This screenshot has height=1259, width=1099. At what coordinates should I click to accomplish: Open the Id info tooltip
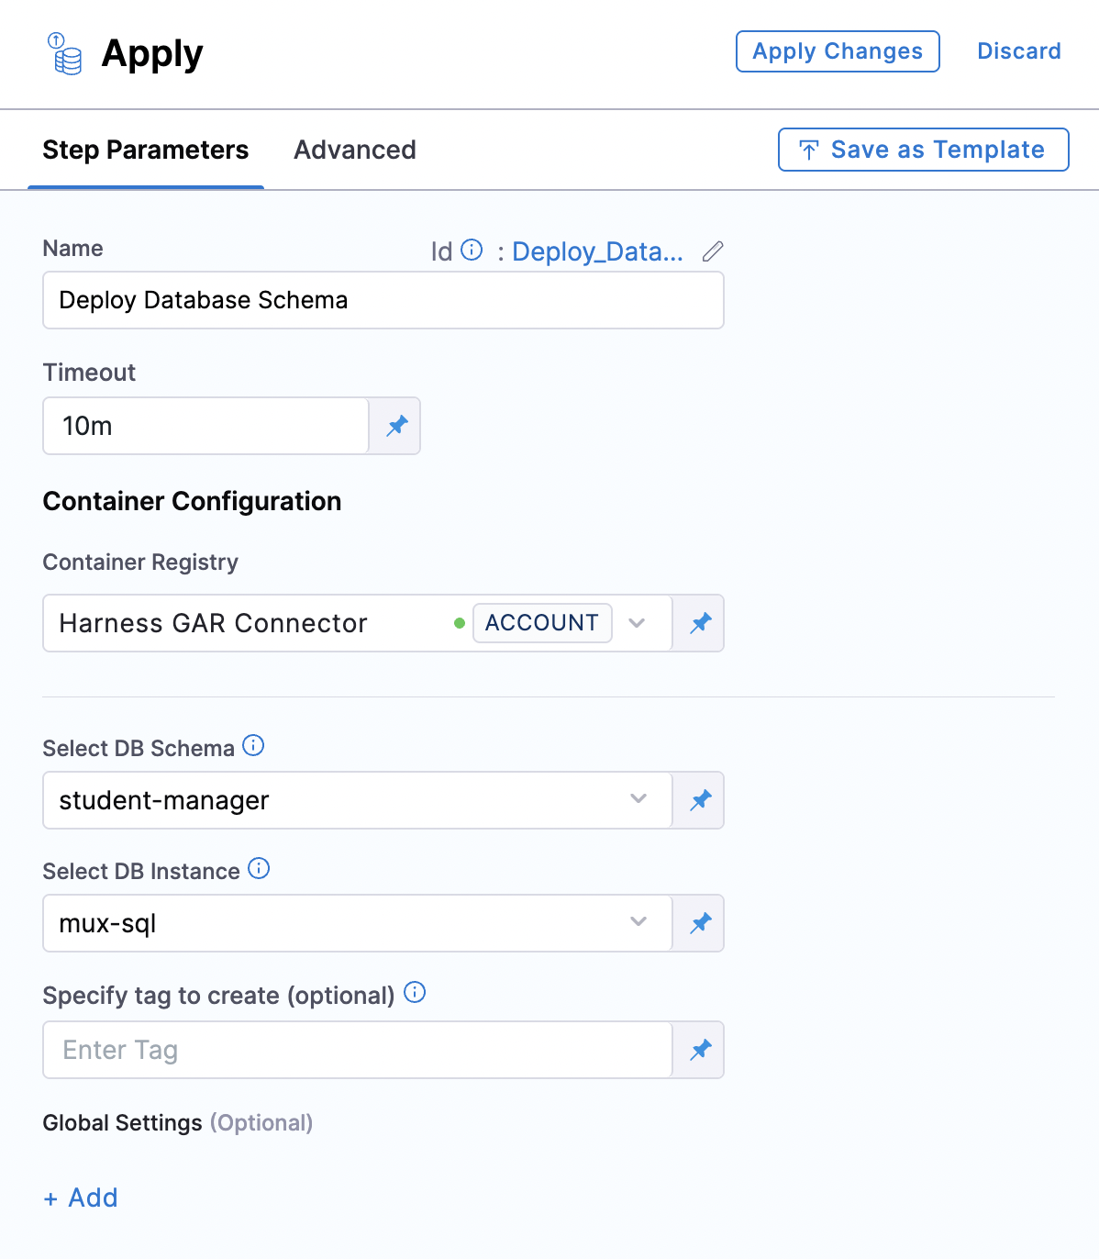tap(470, 249)
